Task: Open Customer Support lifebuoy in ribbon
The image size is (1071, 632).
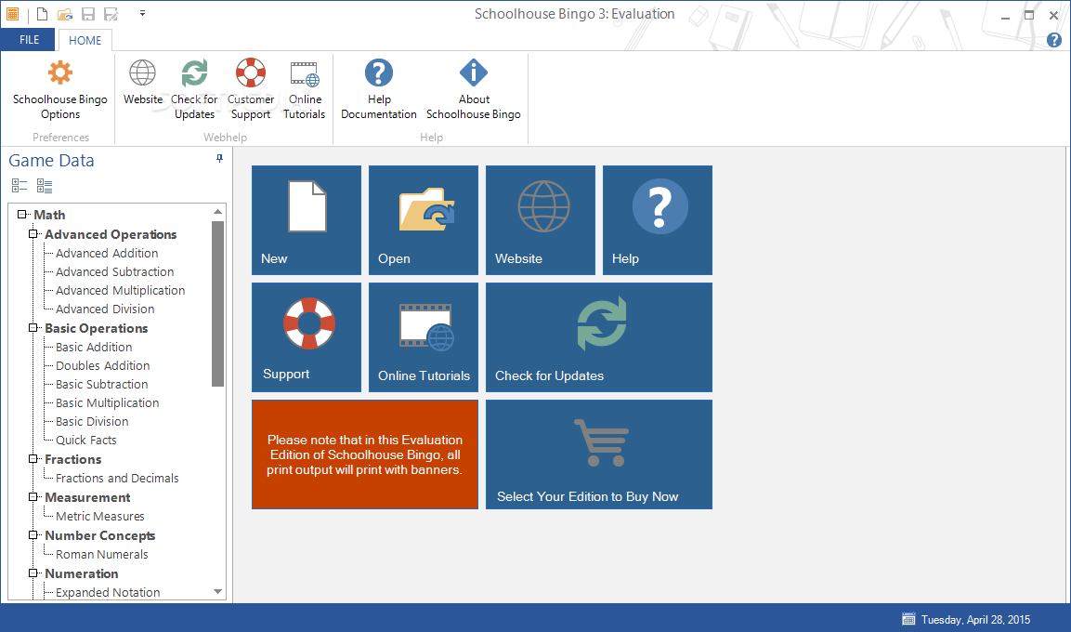Action: click(x=251, y=73)
